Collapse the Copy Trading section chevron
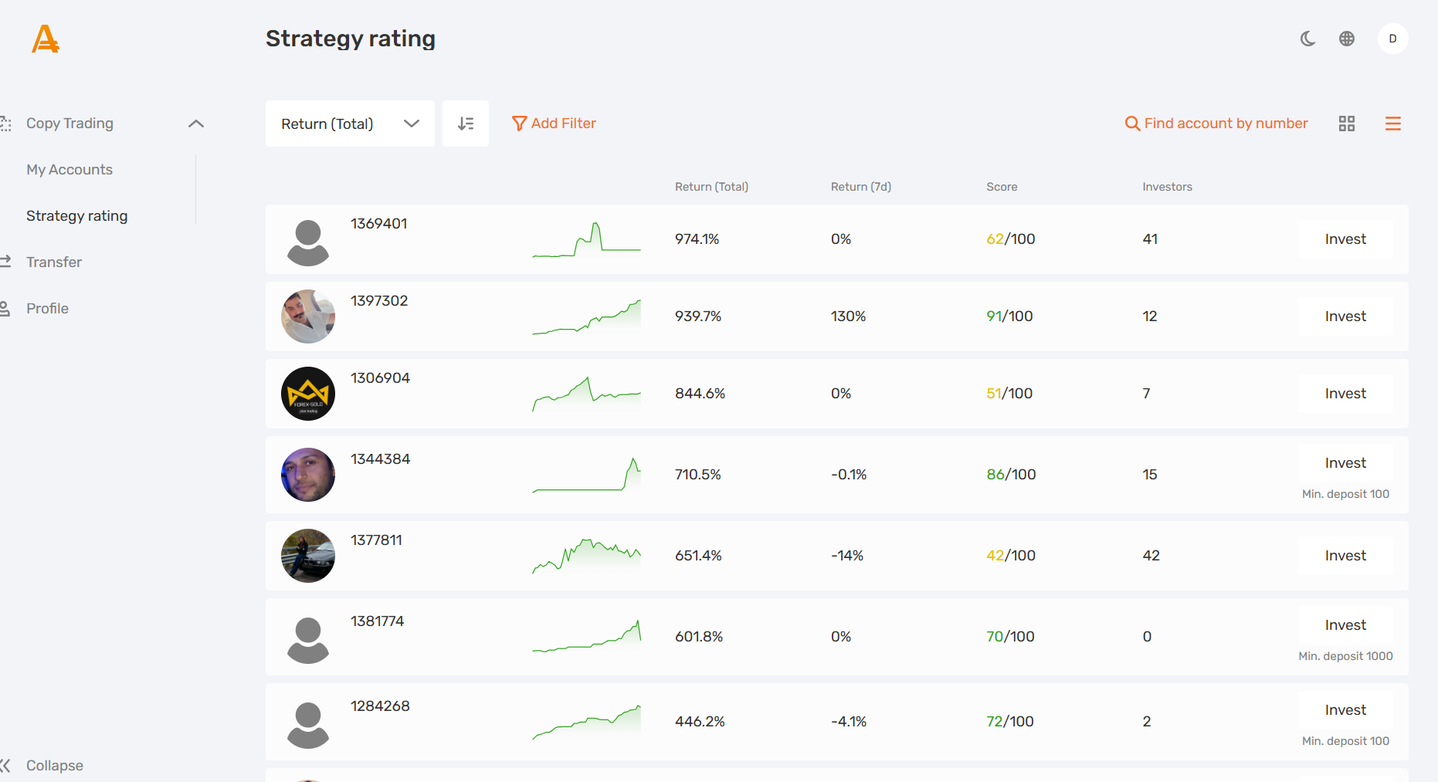This screenshot has height=782, width=1438. 195,123
